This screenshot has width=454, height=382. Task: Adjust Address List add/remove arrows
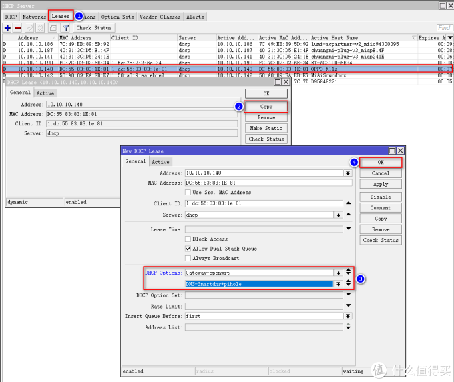coord(349,327)
